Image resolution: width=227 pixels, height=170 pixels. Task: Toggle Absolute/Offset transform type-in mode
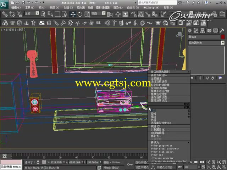(x=44, y=162)
